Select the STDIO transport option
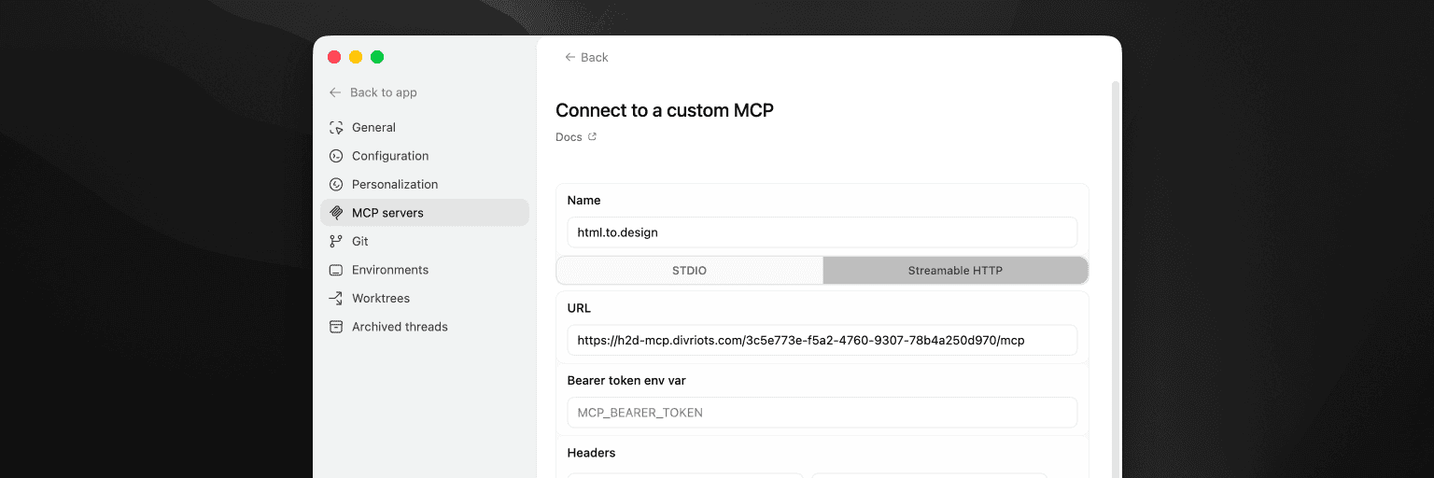Image resolution: width=1434 pixels, height=478 pixels. point(689,271)
